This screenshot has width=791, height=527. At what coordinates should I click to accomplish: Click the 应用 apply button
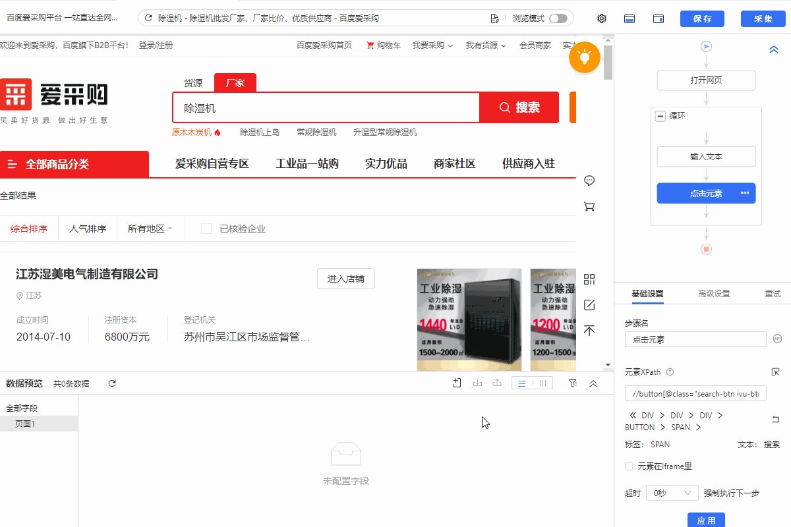coord(706,520)
